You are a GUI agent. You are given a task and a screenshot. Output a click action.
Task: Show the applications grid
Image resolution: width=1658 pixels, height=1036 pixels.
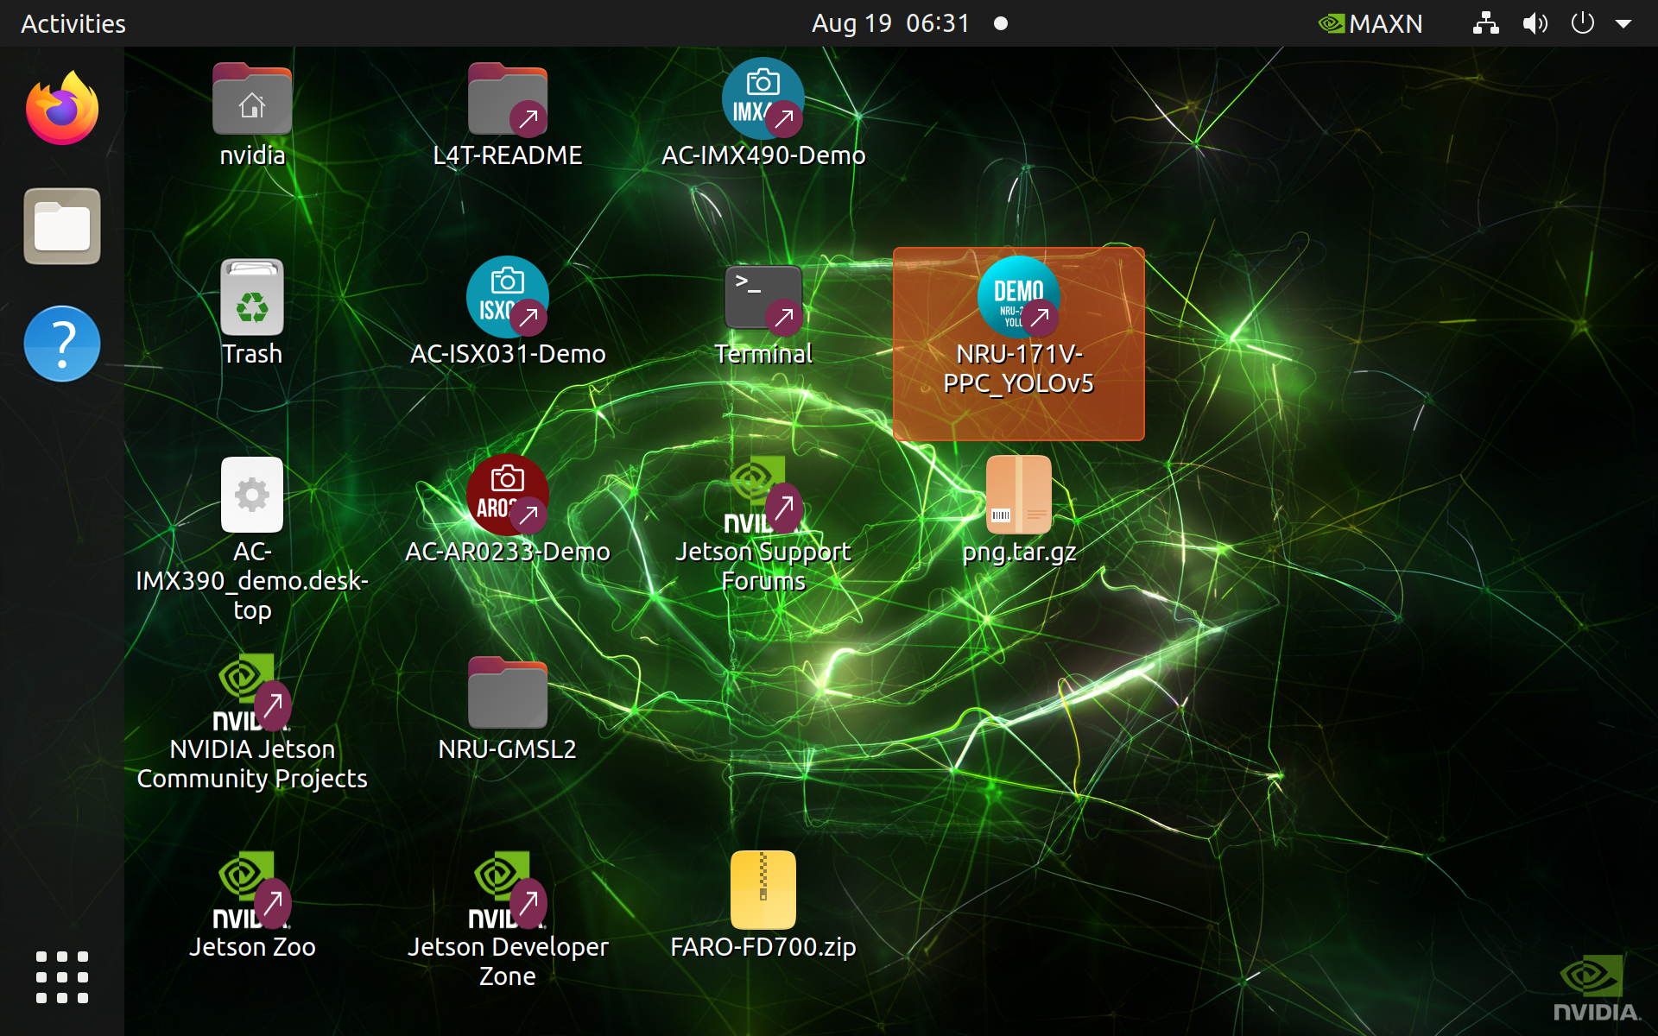pos(62,977)
